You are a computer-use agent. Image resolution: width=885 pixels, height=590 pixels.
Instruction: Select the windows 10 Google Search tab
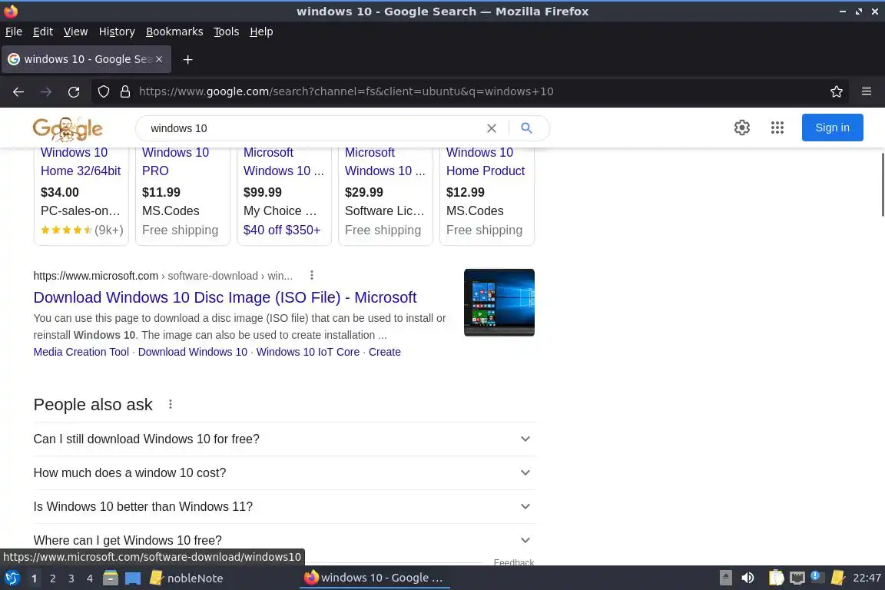tap(86, 59)
